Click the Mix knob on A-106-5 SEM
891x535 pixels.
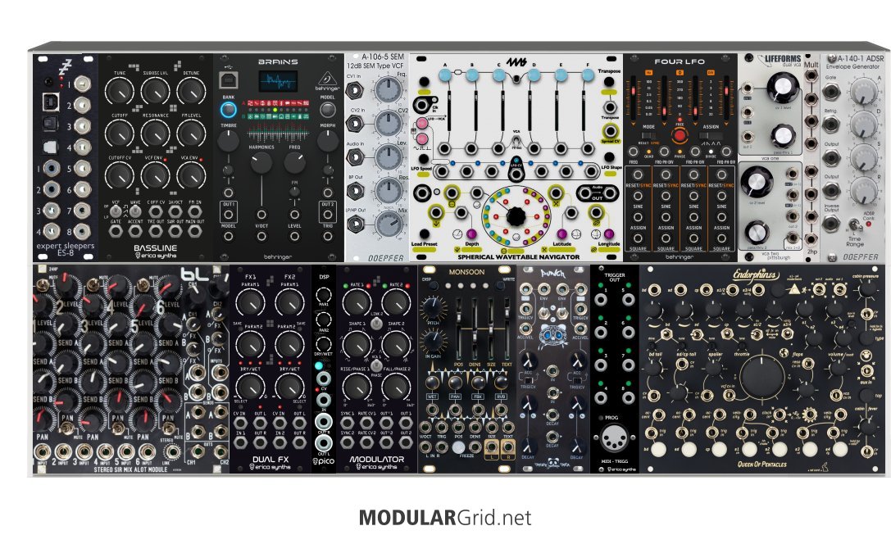pos(388,224)
